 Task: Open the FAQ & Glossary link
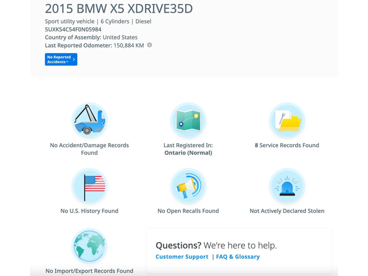point(237,257)
